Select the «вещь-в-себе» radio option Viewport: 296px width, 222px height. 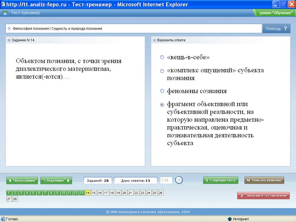pos(162,57)
